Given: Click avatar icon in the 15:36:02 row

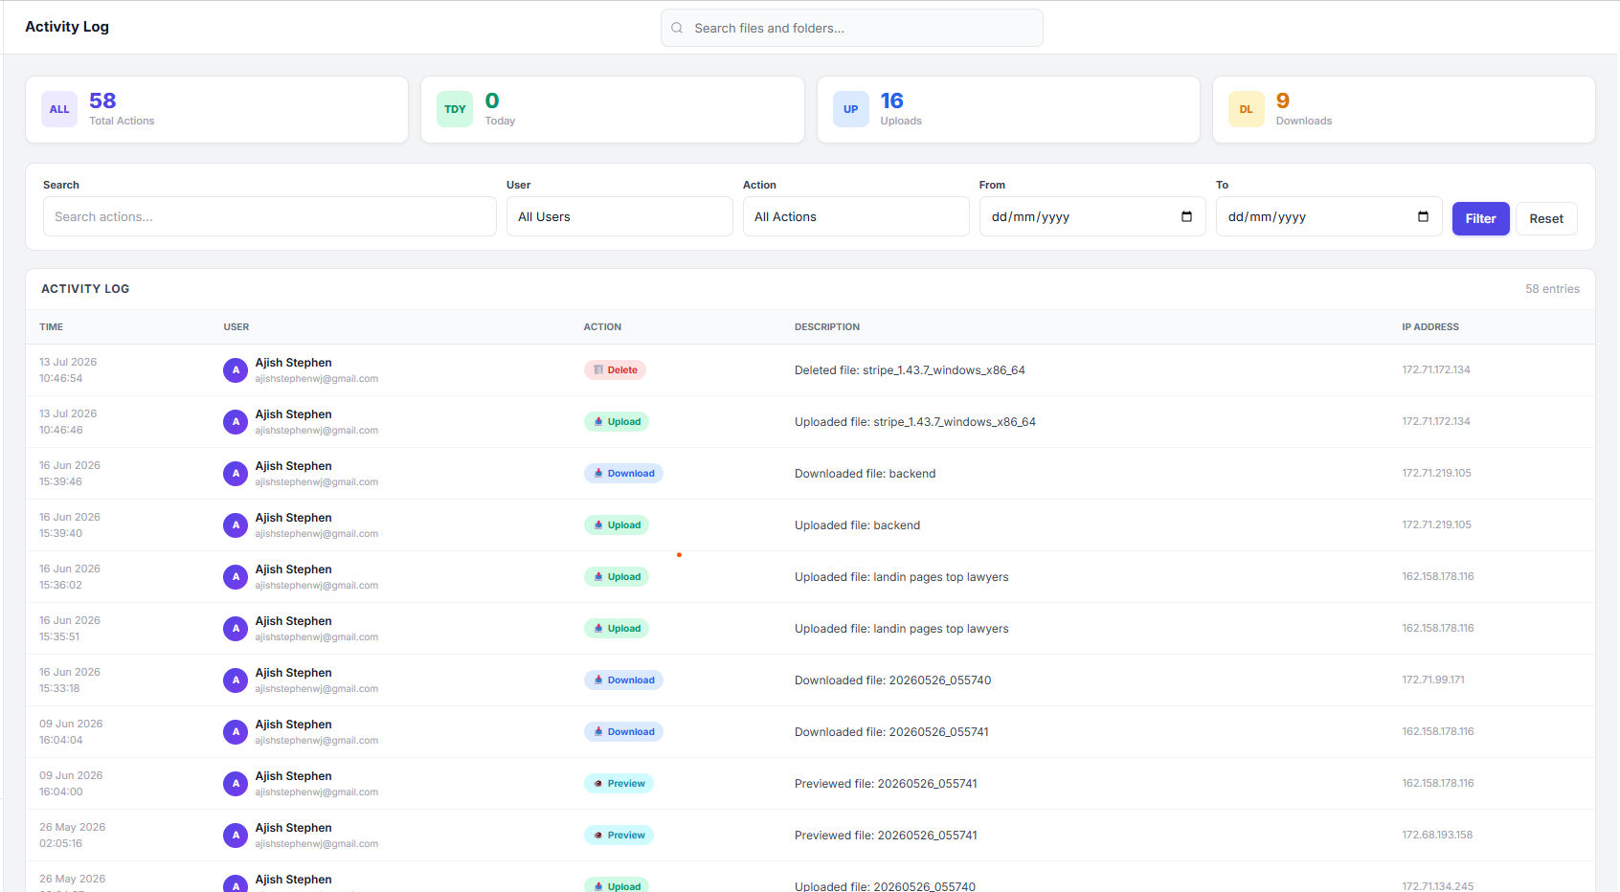Looking at the screenshot, I should pos(236,577).
